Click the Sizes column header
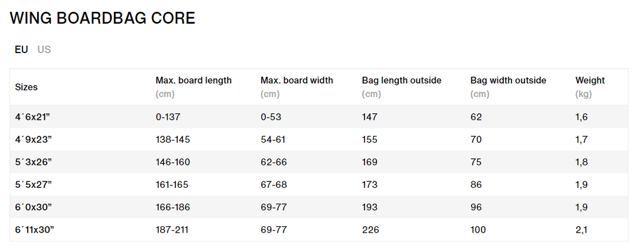The width and height of the screenshot is (638, 251). [x=27, y=87]
